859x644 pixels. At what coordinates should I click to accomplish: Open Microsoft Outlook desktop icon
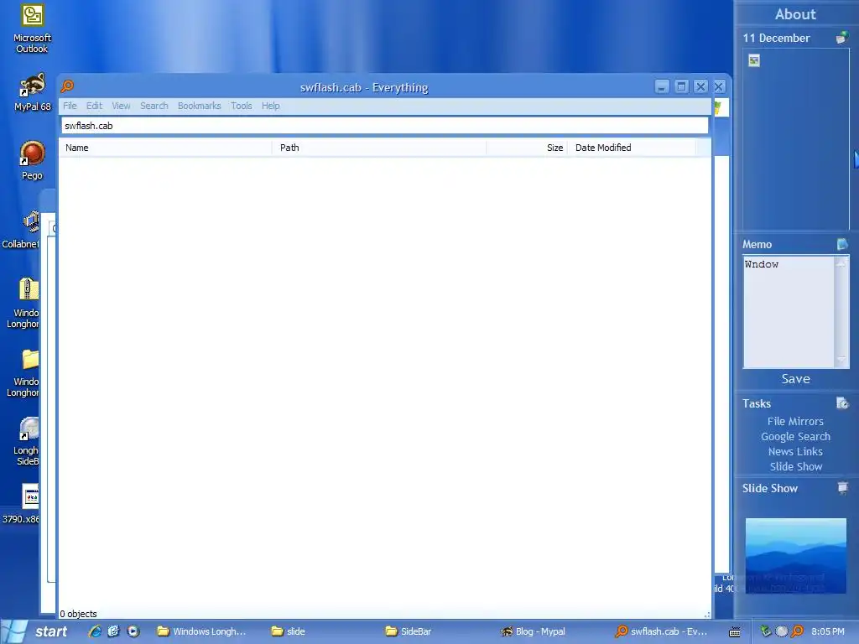[33, 29]
